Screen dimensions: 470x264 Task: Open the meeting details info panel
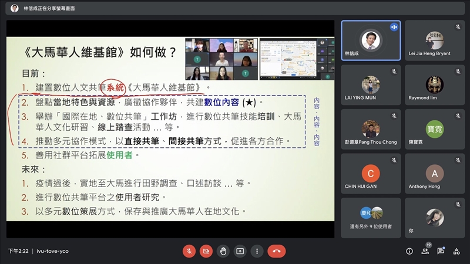click(409, 251)
